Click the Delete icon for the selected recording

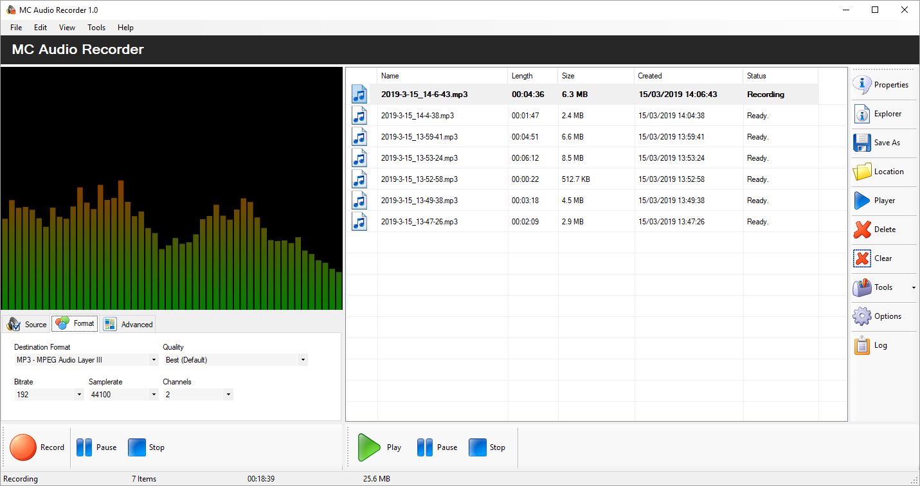[x=862, y=230]
